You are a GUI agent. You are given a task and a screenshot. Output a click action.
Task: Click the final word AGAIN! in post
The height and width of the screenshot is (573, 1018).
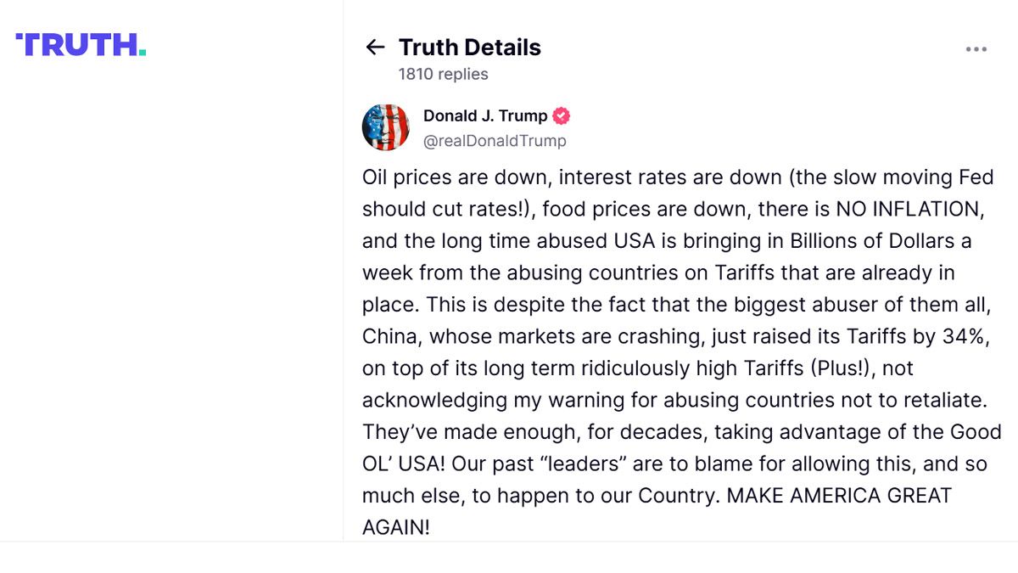(x=395, y=527)
